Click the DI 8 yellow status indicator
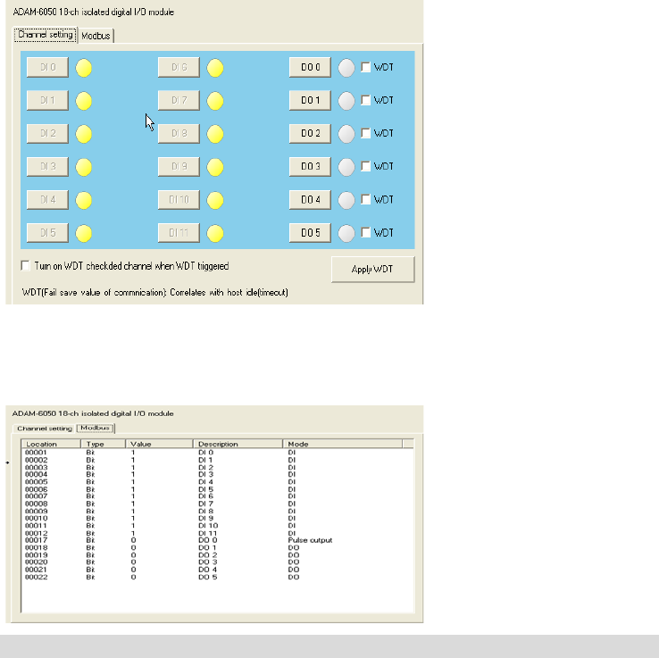The height and width of the screenshot is (658, 659). (x=215, y=134)
